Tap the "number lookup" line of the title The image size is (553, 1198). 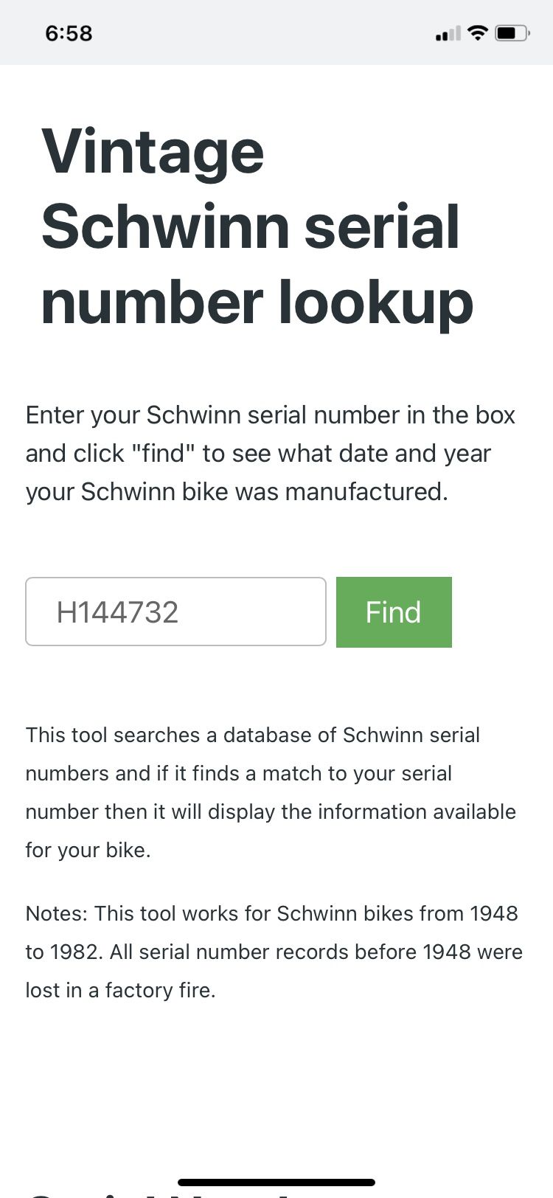257,302
